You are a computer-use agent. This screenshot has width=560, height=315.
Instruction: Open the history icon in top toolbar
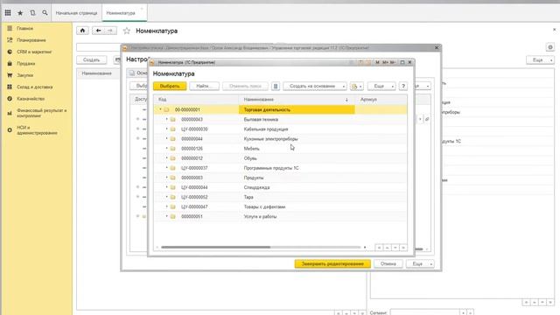point(32,13)
